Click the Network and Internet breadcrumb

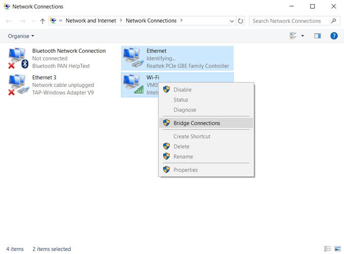tap(90, 21)
